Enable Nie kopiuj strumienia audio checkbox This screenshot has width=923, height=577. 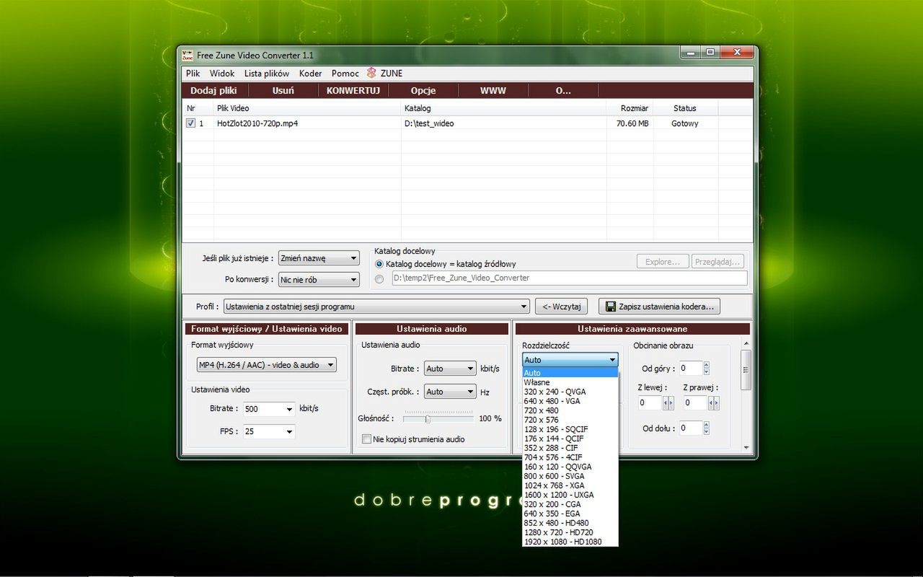[366, 439]
